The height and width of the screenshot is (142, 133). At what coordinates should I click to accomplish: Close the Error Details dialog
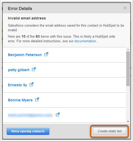[x=125, y=8]
